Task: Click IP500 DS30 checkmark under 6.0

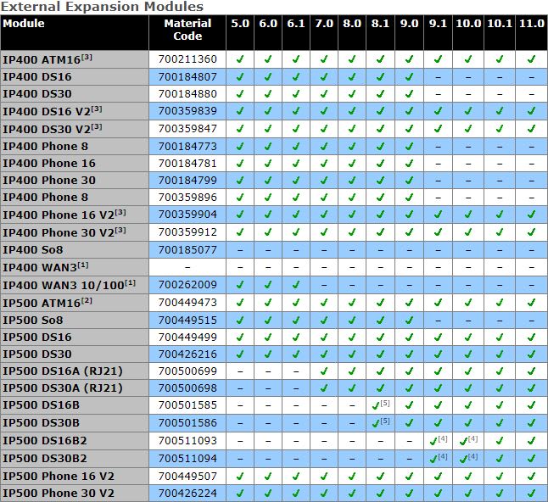Action: point(268,354)
